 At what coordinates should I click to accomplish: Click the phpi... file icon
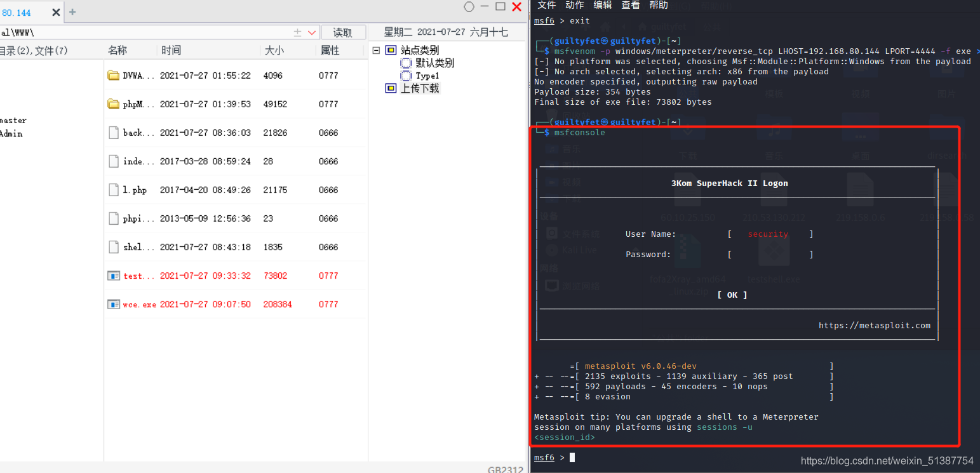tap(114, 218)
